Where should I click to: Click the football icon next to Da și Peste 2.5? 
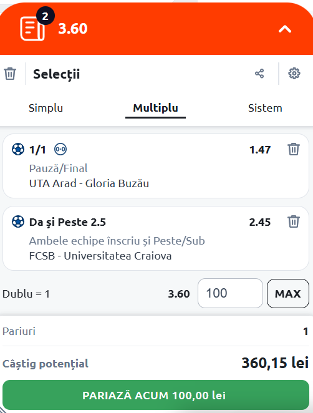coord(18,221)
